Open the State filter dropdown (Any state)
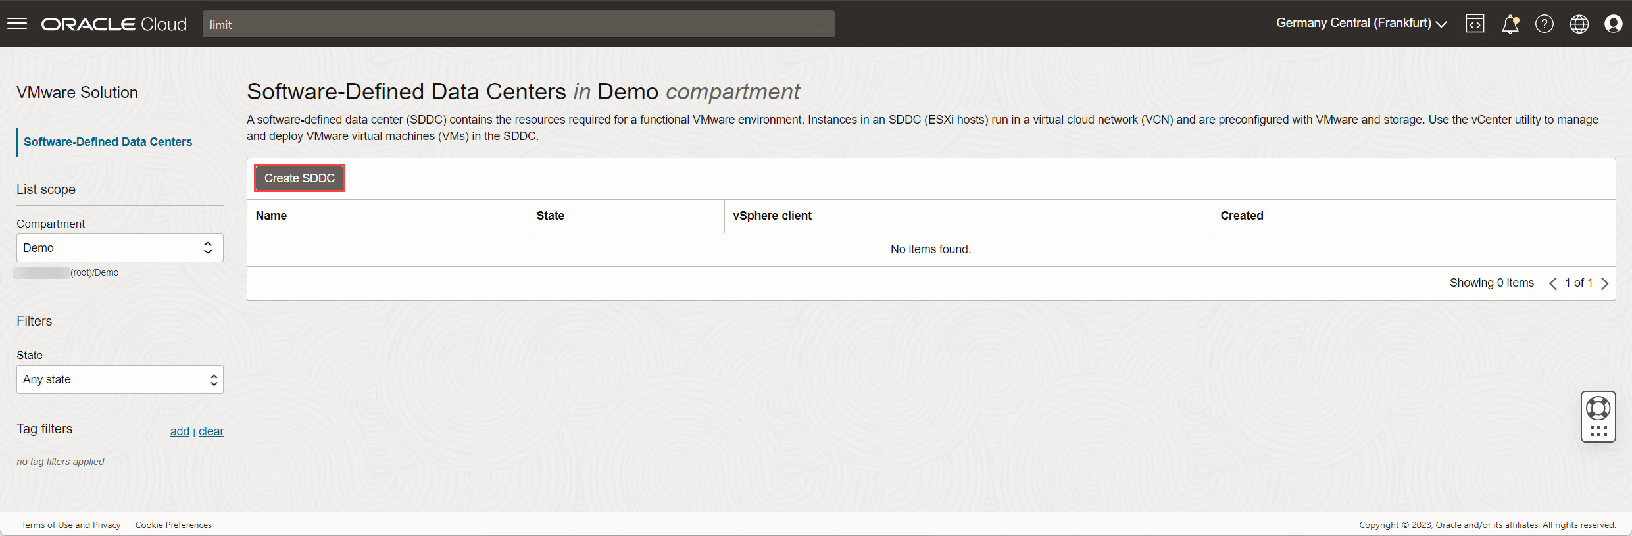The image size is (1632, 536). [x=120, y=379]
